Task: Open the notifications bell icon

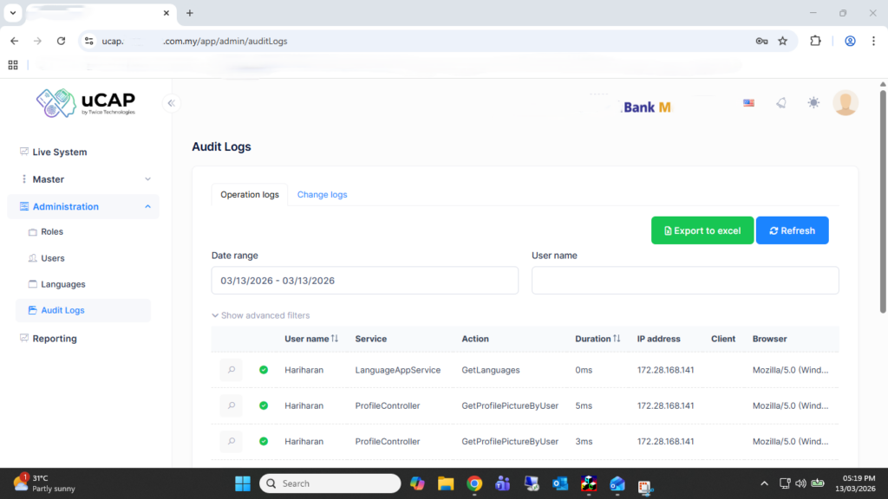Action: click(x=780, y=103)
